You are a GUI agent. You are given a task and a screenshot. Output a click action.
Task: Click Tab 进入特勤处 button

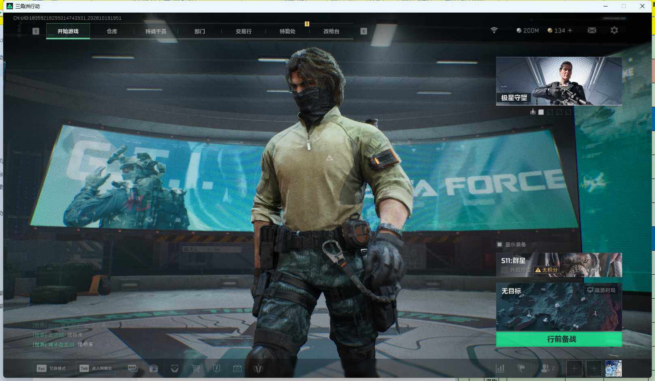pyautogui.click(x=96, y=368)
